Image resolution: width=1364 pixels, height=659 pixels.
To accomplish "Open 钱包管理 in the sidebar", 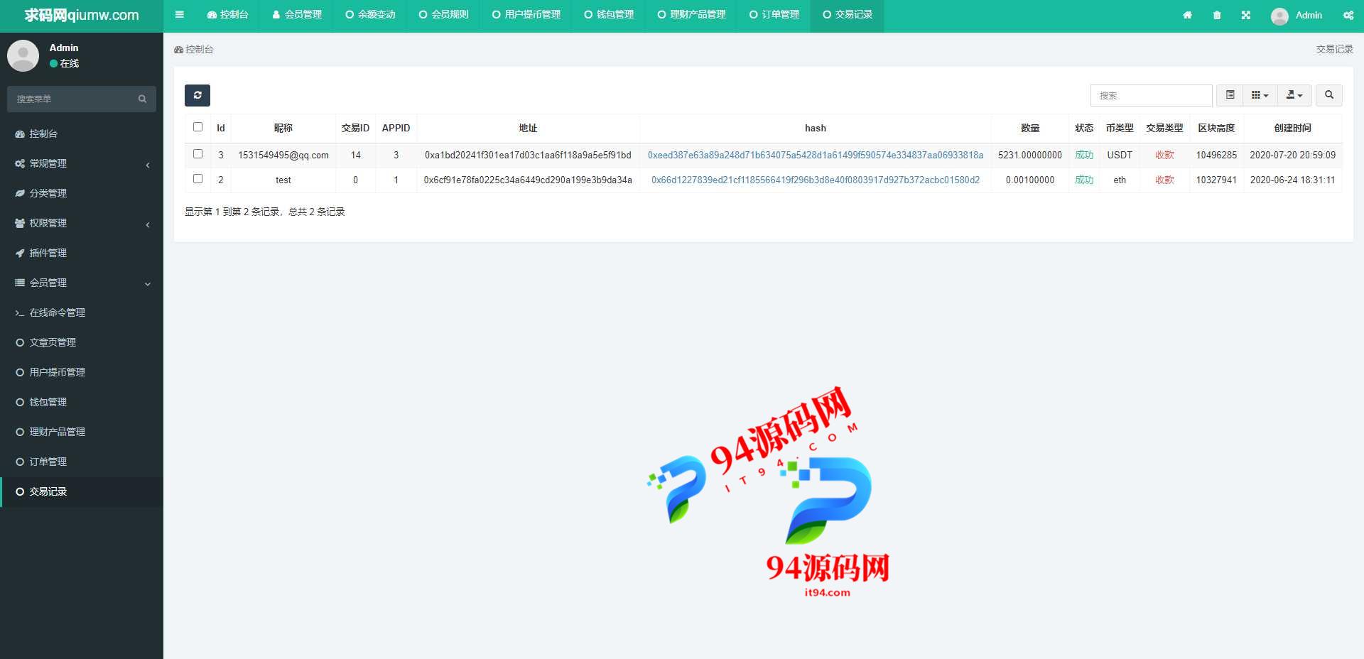I will pos(82,402).
